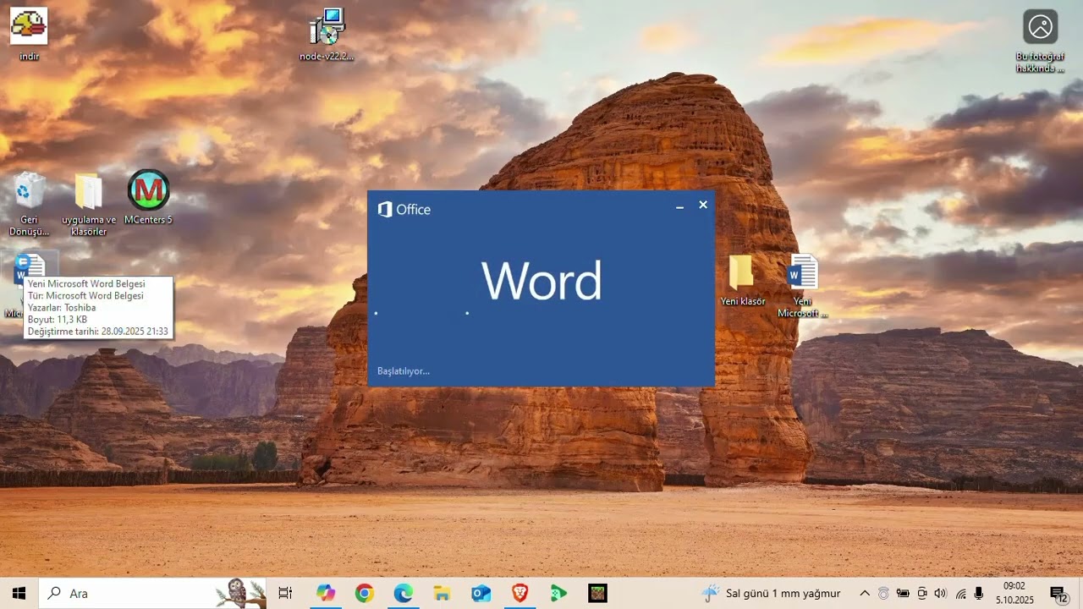Open Google Chrome from the taskbar
This screenshot has height=609, width=1083.
click(365, 593)
